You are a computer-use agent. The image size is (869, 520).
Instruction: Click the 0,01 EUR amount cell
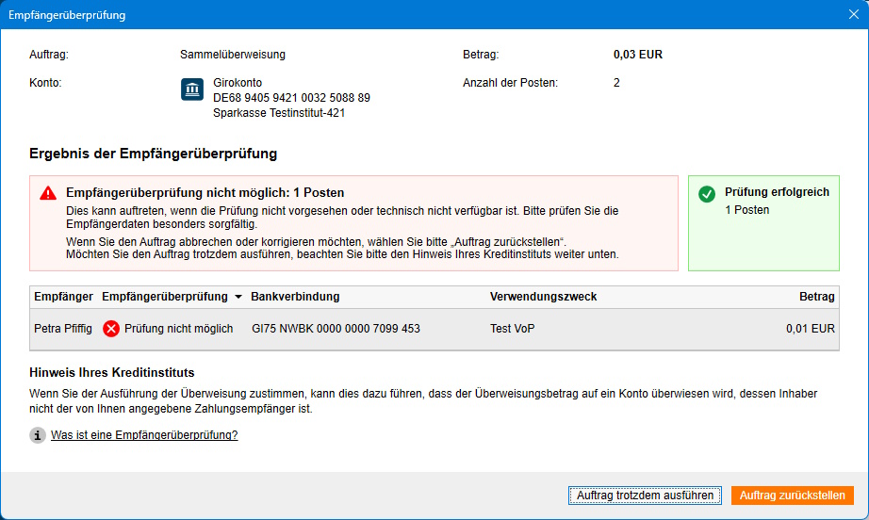(x=810, y=329)
